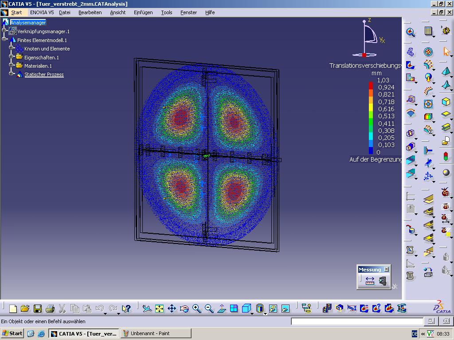Click the report spreadsheet icon in right toolbar
454x340 pixels.
tap(428, 31)
